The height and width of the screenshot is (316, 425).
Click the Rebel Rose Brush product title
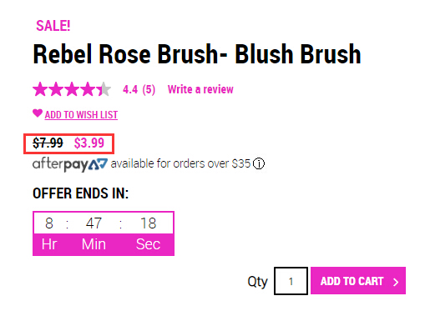(197, 54)
